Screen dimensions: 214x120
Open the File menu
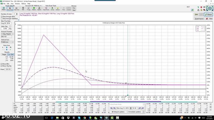4,4
